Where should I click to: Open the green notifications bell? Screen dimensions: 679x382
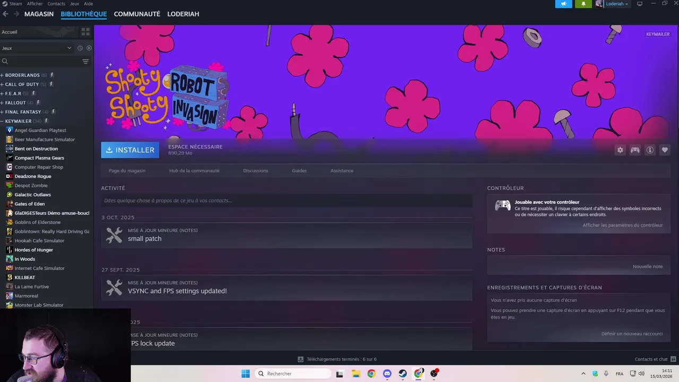coord(584,4)
